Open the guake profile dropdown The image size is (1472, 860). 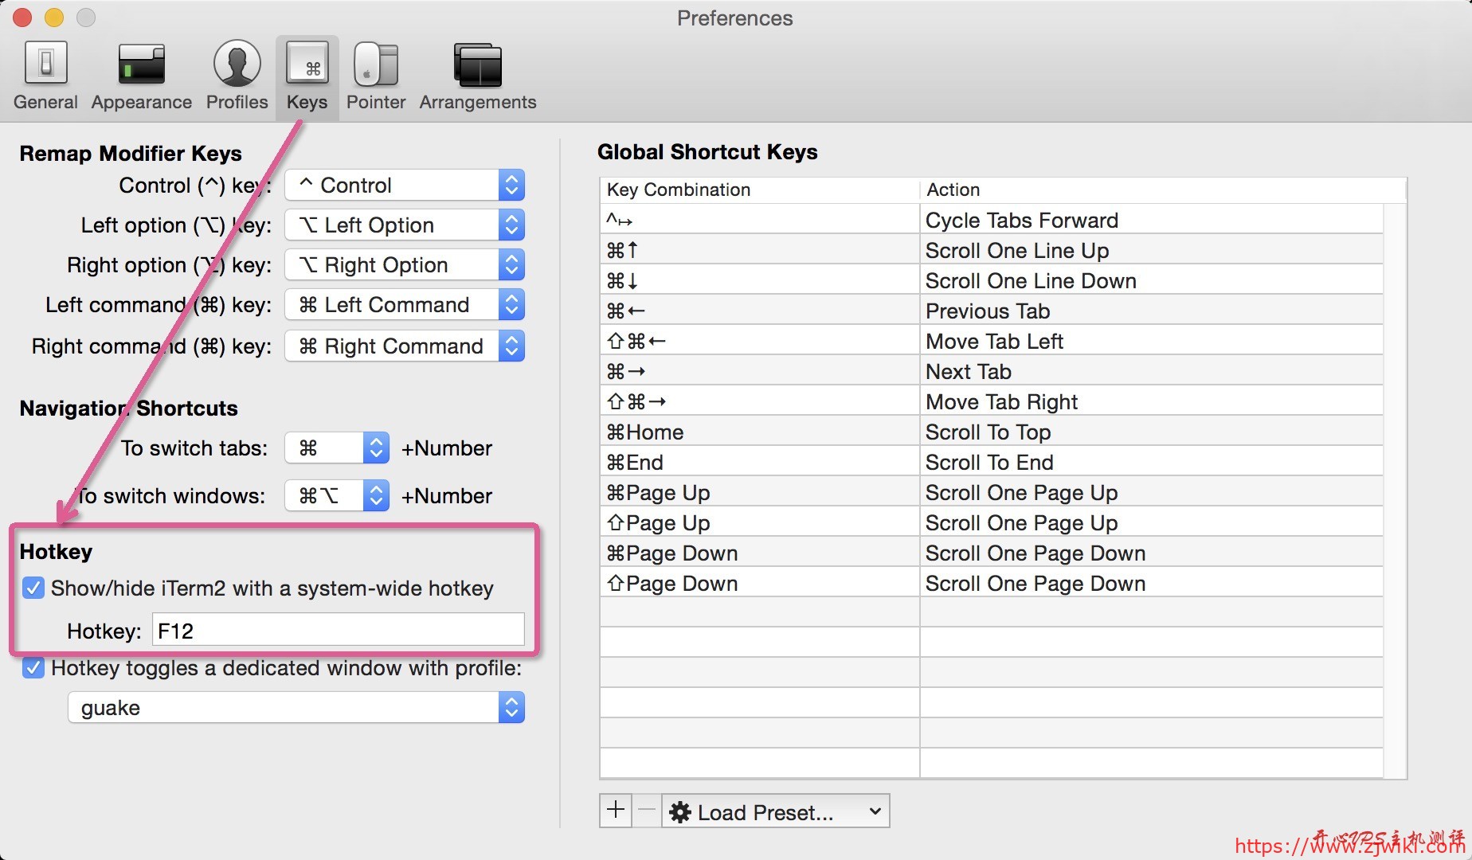tap(296, 708)
